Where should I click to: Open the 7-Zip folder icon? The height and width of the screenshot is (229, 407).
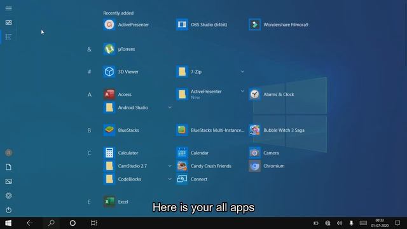(182, 72)
